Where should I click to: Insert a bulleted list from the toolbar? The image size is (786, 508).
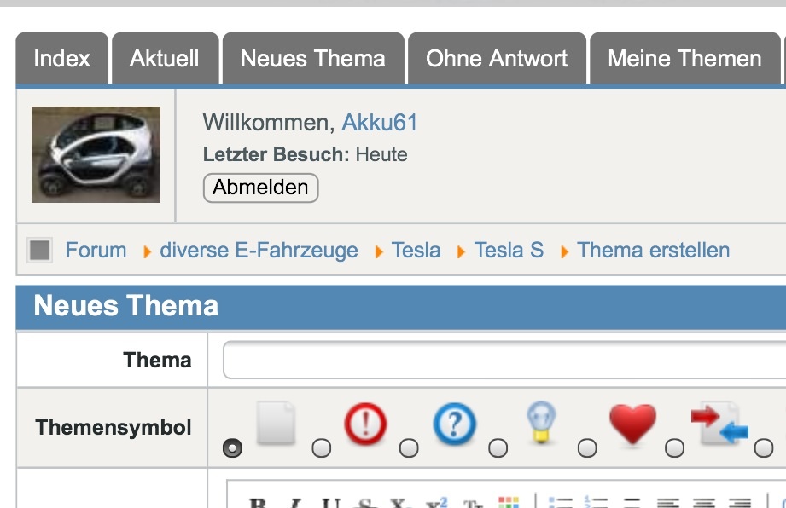click(x=560, y=503)
